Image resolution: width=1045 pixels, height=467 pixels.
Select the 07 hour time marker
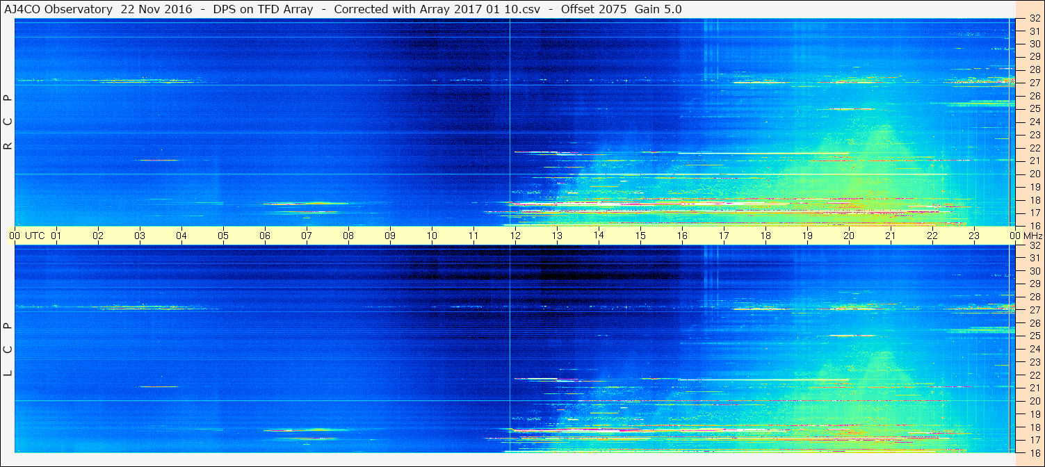coord(307,236)
